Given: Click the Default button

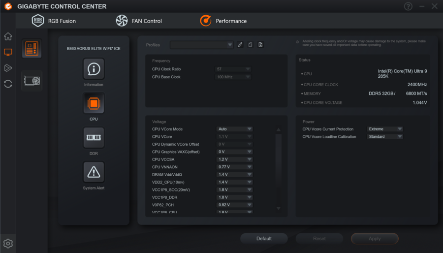Looking at the screenshot, I should (264, 239).
